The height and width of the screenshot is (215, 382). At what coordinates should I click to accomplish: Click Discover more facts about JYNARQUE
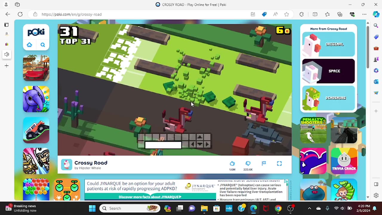150,197
